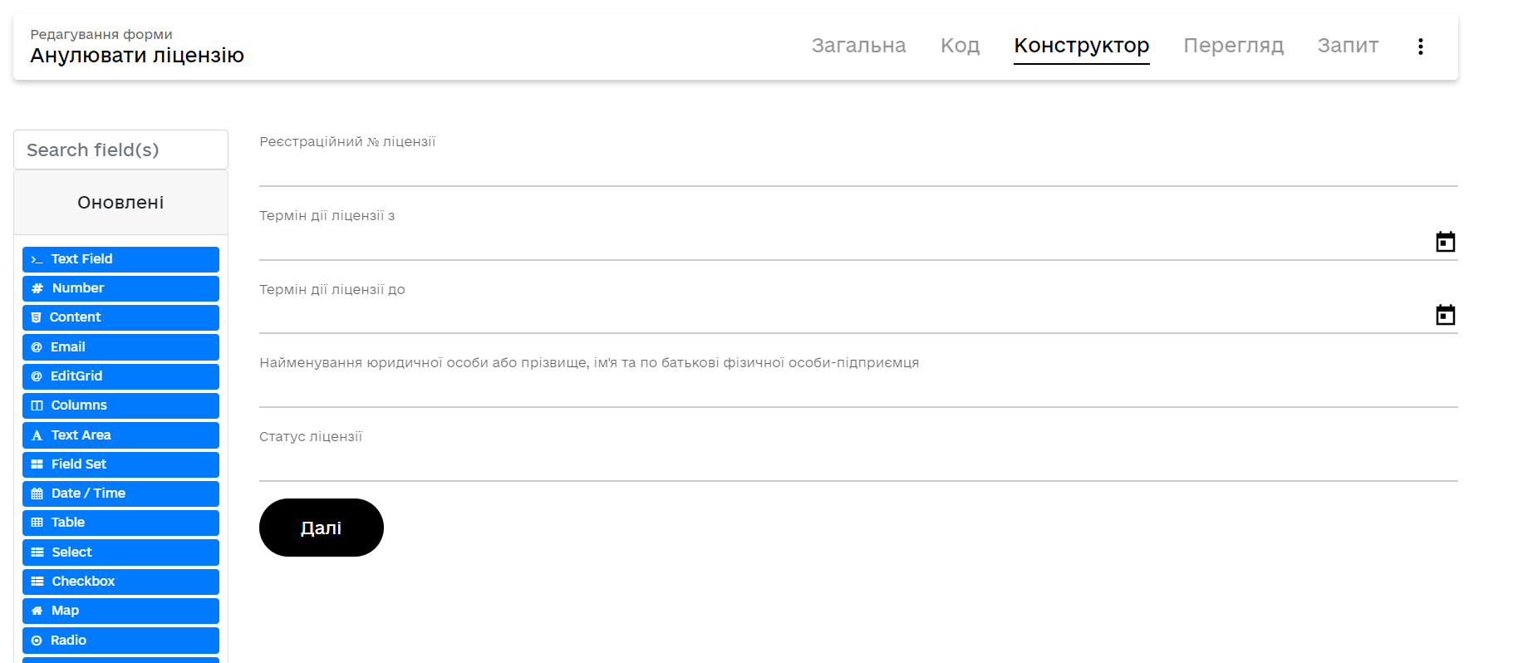Collapse the Оновлені components group

pos(120,203)
